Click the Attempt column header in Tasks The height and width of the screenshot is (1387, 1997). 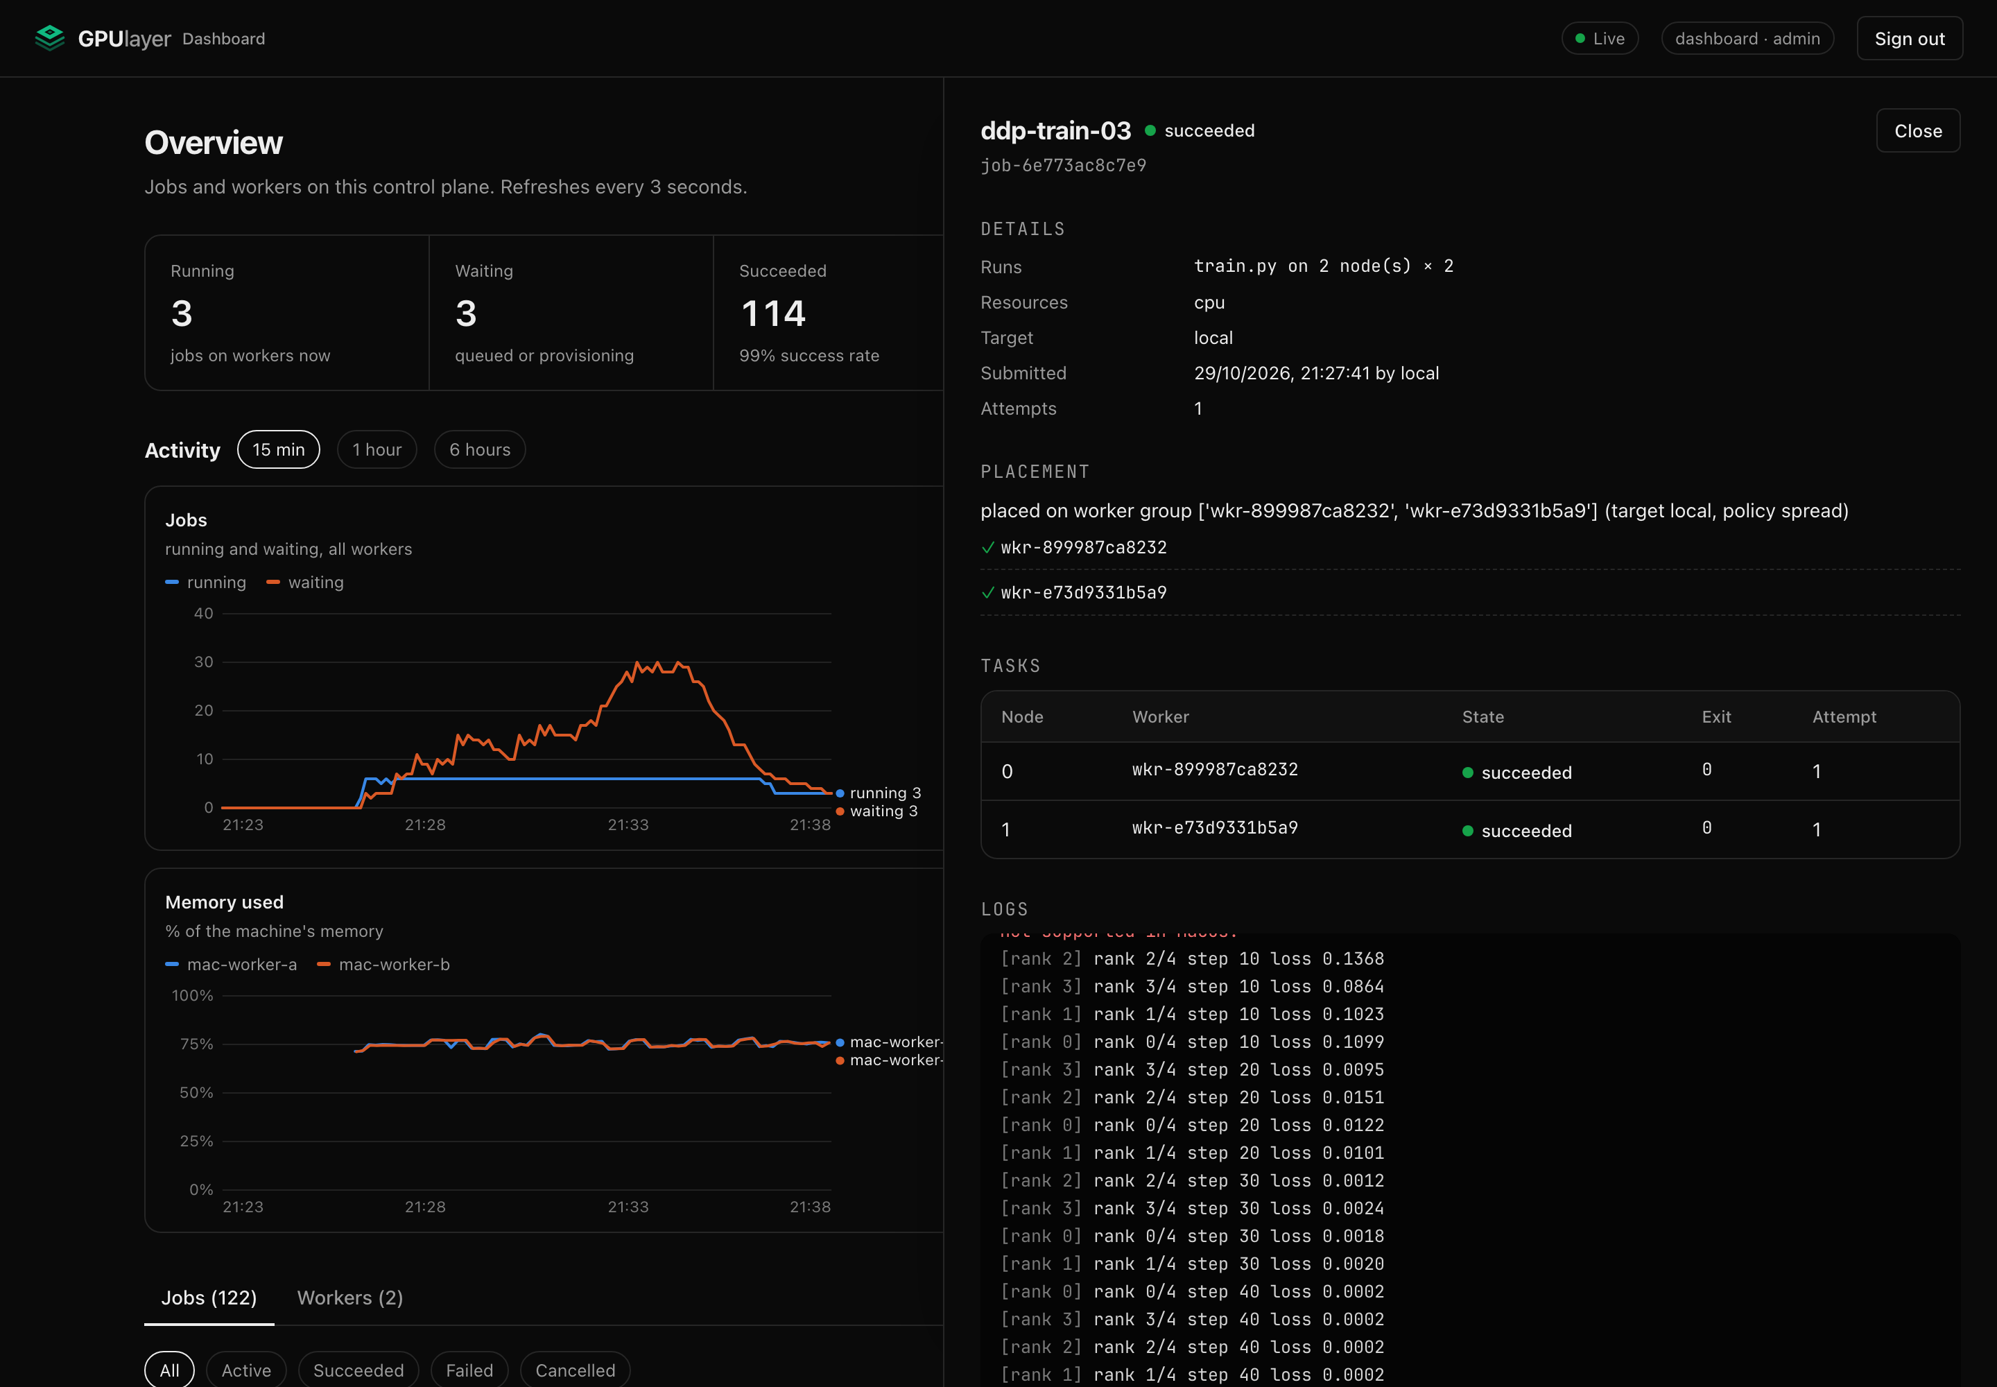[1844, 717]
